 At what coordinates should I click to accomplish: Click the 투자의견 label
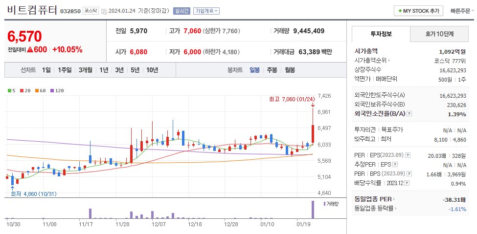coord(365,130)
